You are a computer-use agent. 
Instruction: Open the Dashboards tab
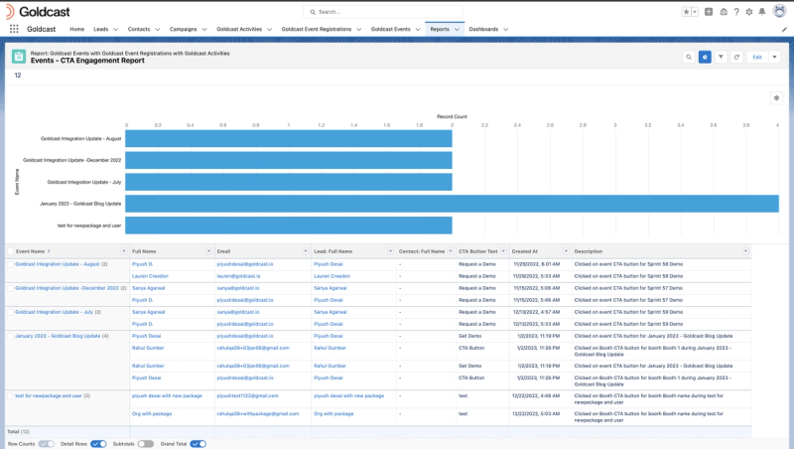click(x=483, y=30)
